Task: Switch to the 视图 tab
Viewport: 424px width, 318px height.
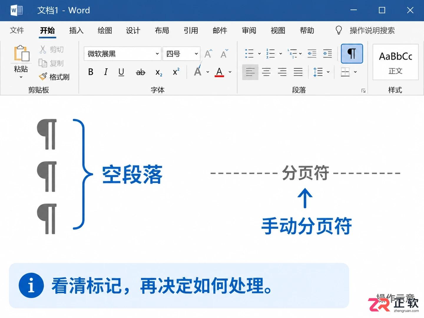Action: pyautogui.click(x=278, y=30)
